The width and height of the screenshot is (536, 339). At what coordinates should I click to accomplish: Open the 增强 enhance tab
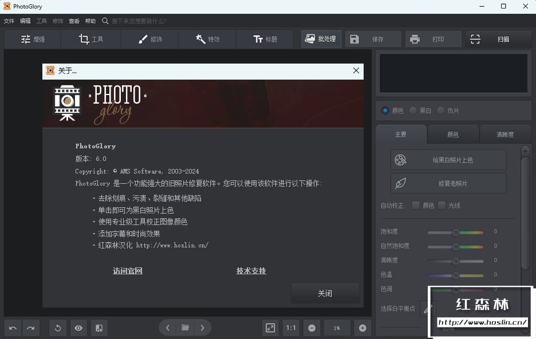(x=33, y=40)
